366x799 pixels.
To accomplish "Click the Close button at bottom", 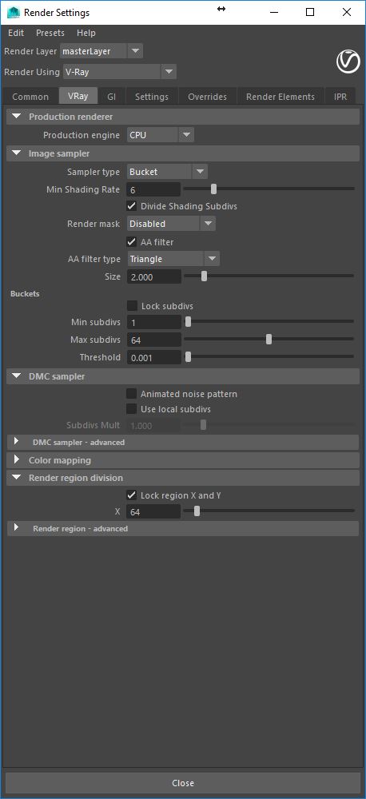I will [183, 783].
